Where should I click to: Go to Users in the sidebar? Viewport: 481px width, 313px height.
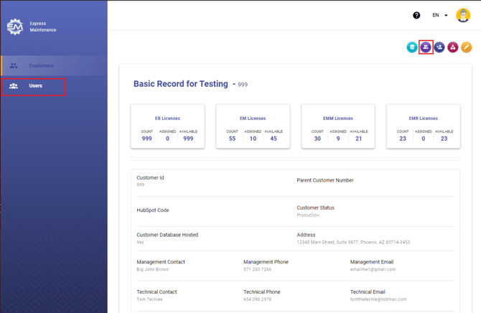coord(35,86)
